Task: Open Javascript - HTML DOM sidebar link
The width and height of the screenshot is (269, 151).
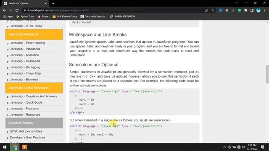Action: click(x=26, y=26)
